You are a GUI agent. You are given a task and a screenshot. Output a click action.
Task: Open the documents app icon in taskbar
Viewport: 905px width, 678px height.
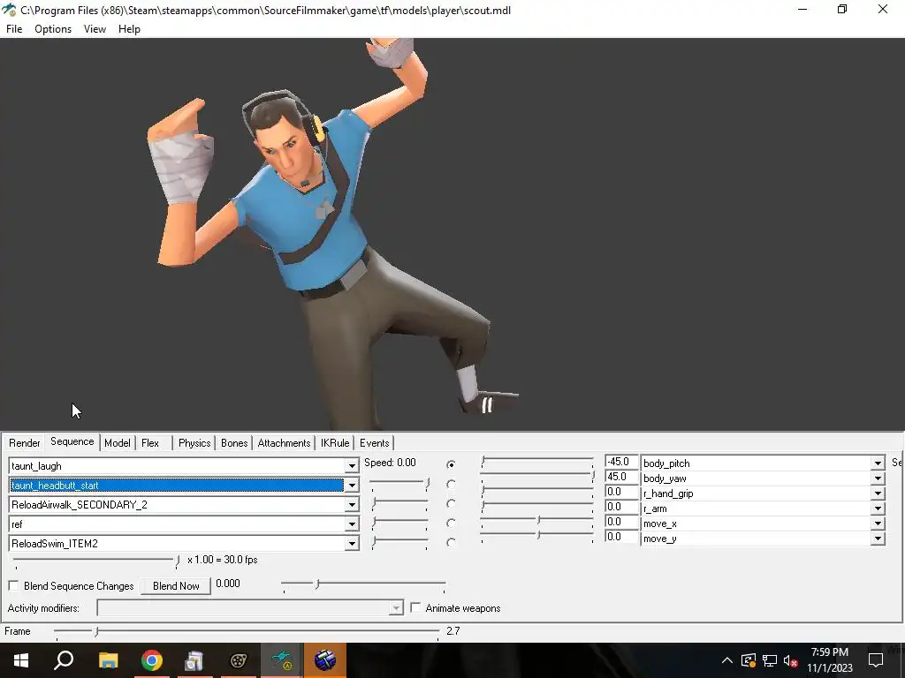pyautogui.click(x=194, y=660)
